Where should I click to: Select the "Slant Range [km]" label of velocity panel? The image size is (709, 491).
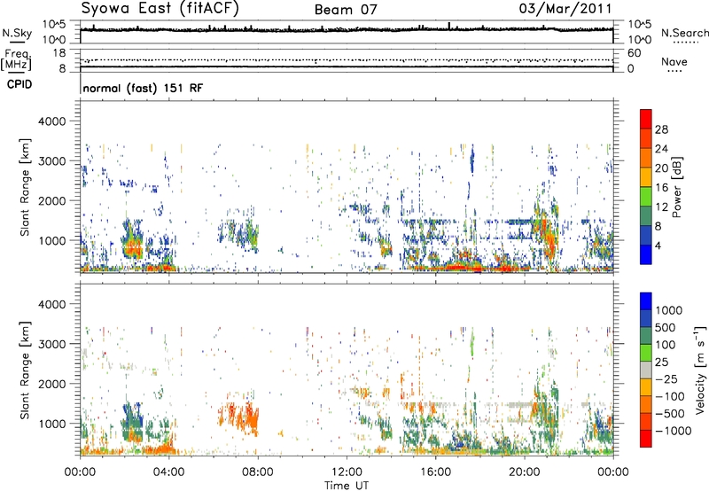pos(25,370)
